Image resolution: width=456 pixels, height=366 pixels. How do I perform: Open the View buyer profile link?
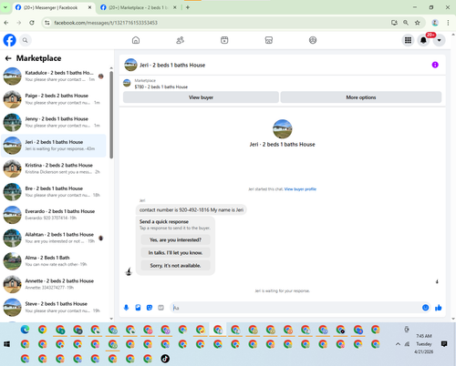tap(300, 189)
